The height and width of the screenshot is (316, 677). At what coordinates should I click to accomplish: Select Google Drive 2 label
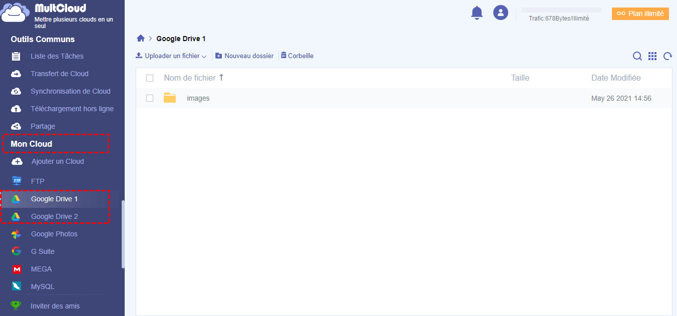[x=55, y=216]
